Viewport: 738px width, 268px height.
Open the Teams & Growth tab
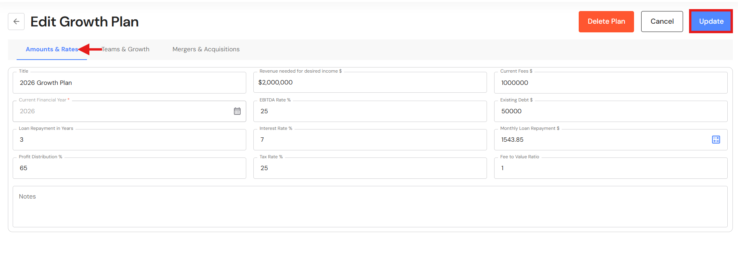(126, 49)
